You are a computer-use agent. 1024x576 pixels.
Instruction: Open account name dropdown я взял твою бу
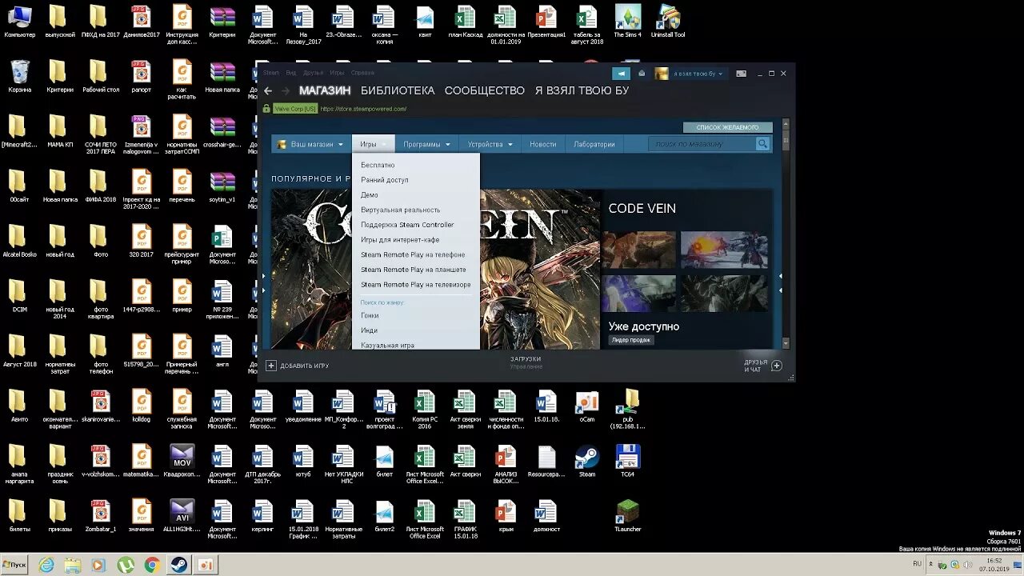tap(698, 74)
